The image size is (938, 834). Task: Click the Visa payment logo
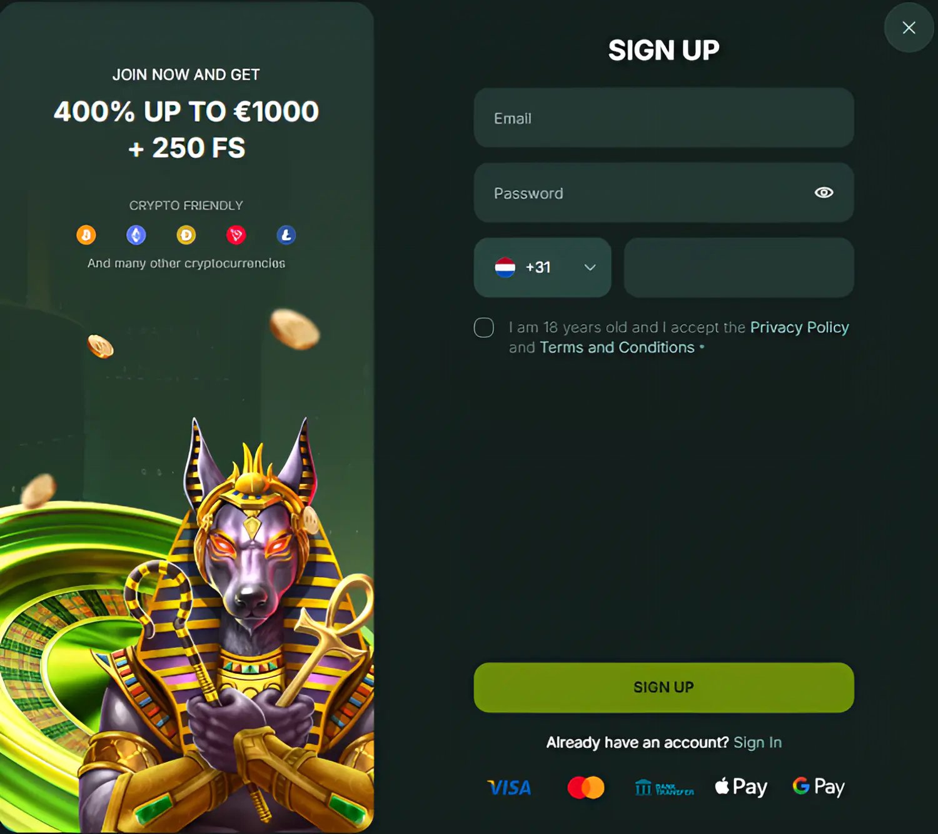click(510, 787)
